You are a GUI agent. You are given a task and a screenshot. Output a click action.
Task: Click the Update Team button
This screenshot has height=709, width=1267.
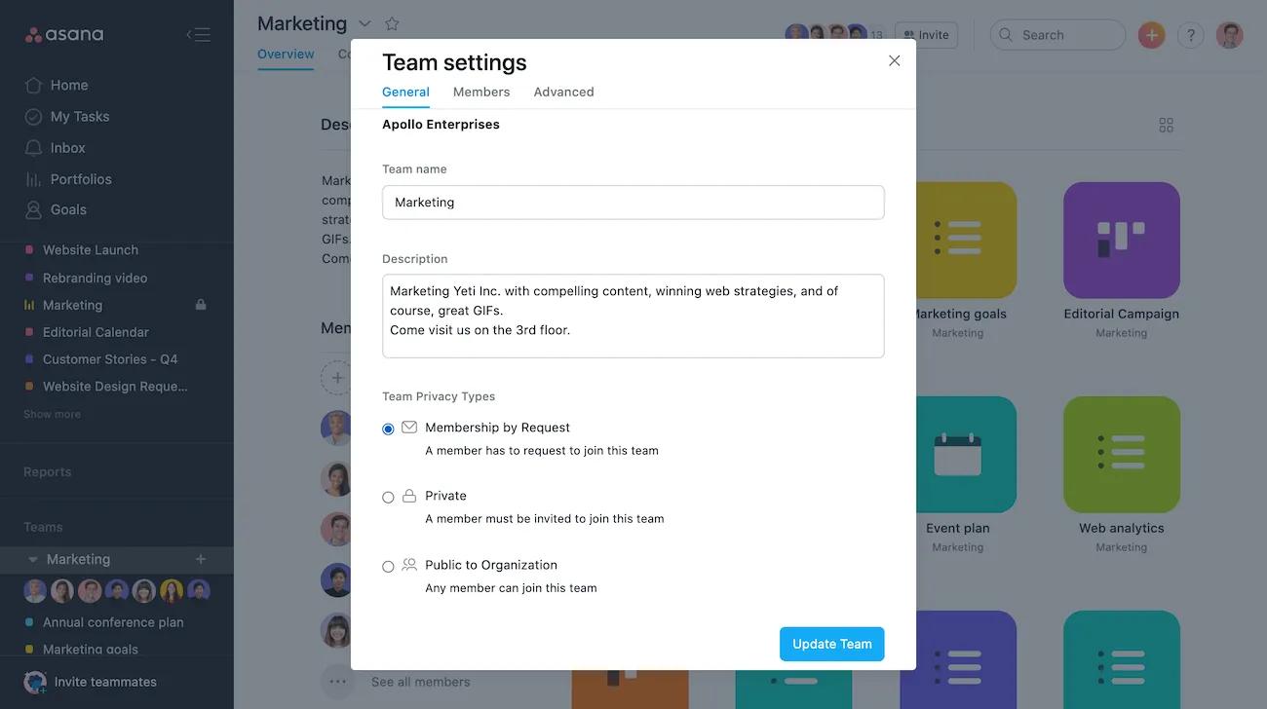click(831, 644)
